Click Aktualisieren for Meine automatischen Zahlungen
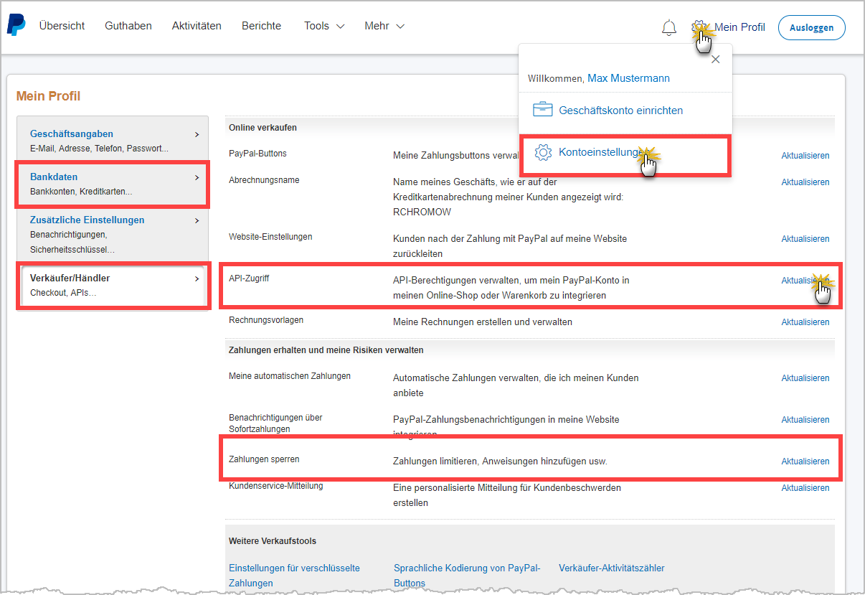Screen dimensions: 865x595 pos(805,378)
